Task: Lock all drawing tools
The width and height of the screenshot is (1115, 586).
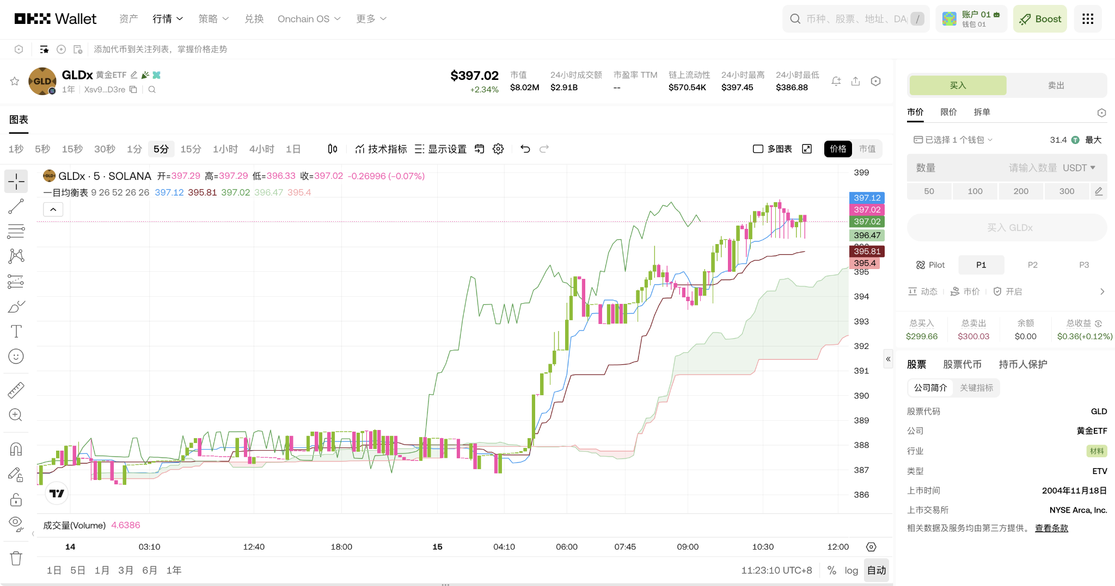Action: point(16,500)
